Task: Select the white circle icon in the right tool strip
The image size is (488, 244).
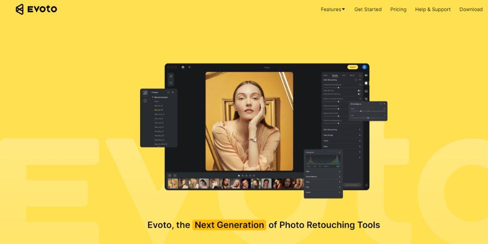Action: [366, 83]
